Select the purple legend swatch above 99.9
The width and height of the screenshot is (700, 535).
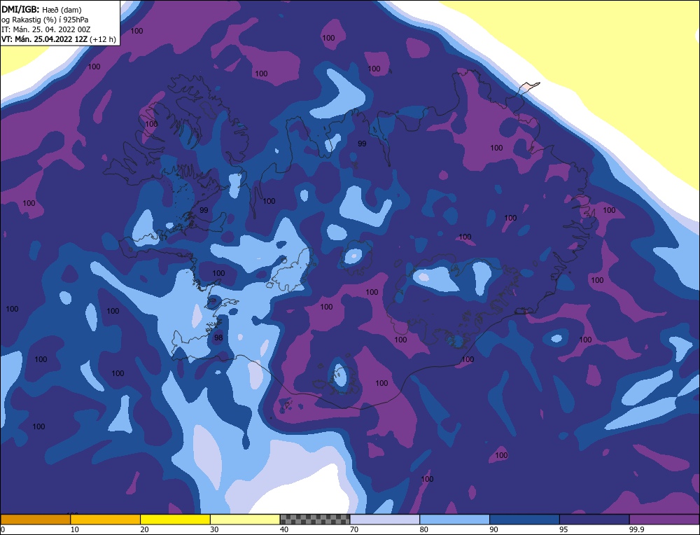point(664,519)
